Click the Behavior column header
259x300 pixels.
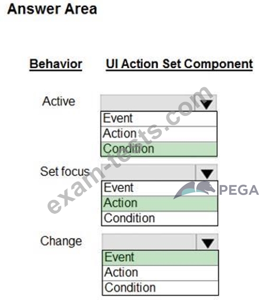(56, 65)
